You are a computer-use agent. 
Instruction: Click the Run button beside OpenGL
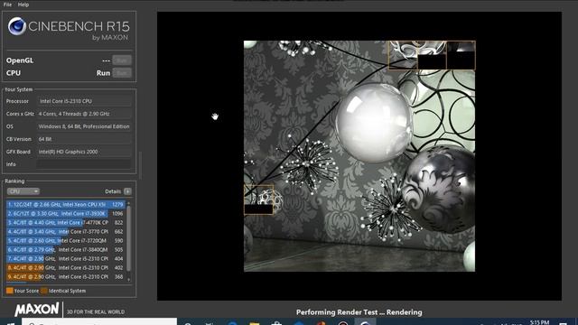(122, 60)
